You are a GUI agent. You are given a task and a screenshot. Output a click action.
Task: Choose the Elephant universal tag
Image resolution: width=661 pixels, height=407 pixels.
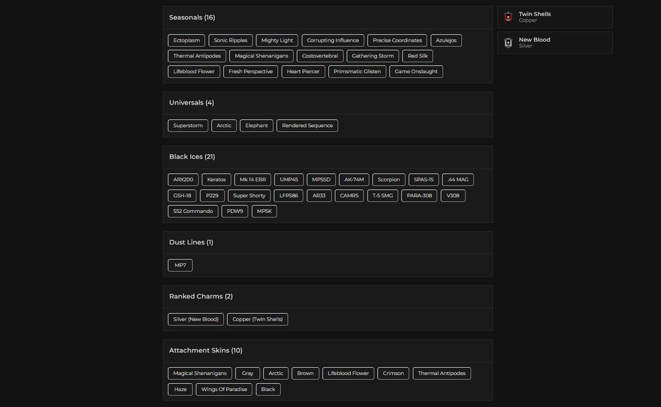[257, 125]
